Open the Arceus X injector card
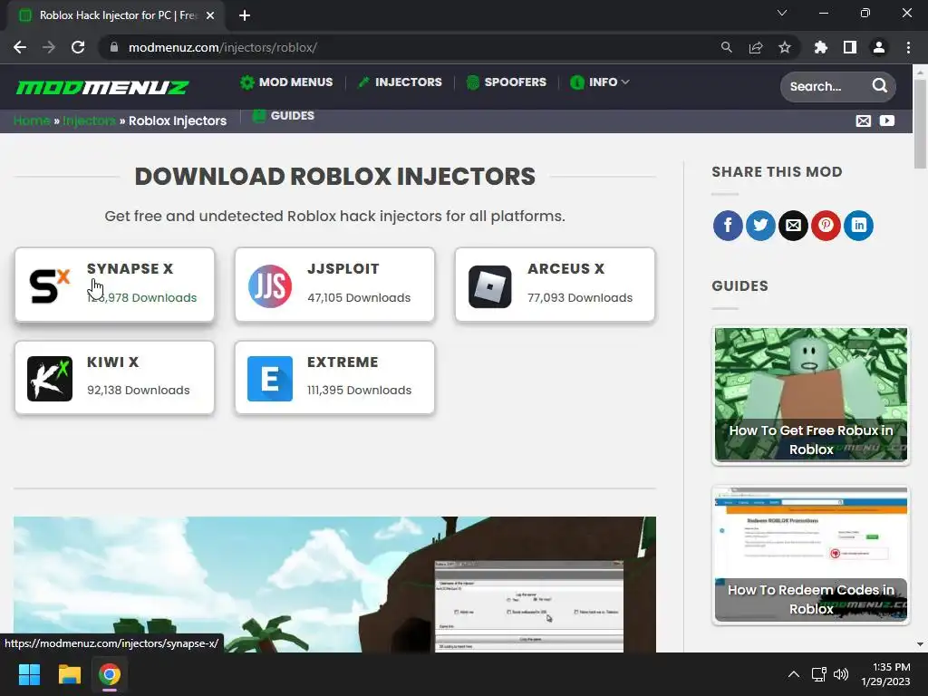This screenshot has height=696, width=928. 555,285
